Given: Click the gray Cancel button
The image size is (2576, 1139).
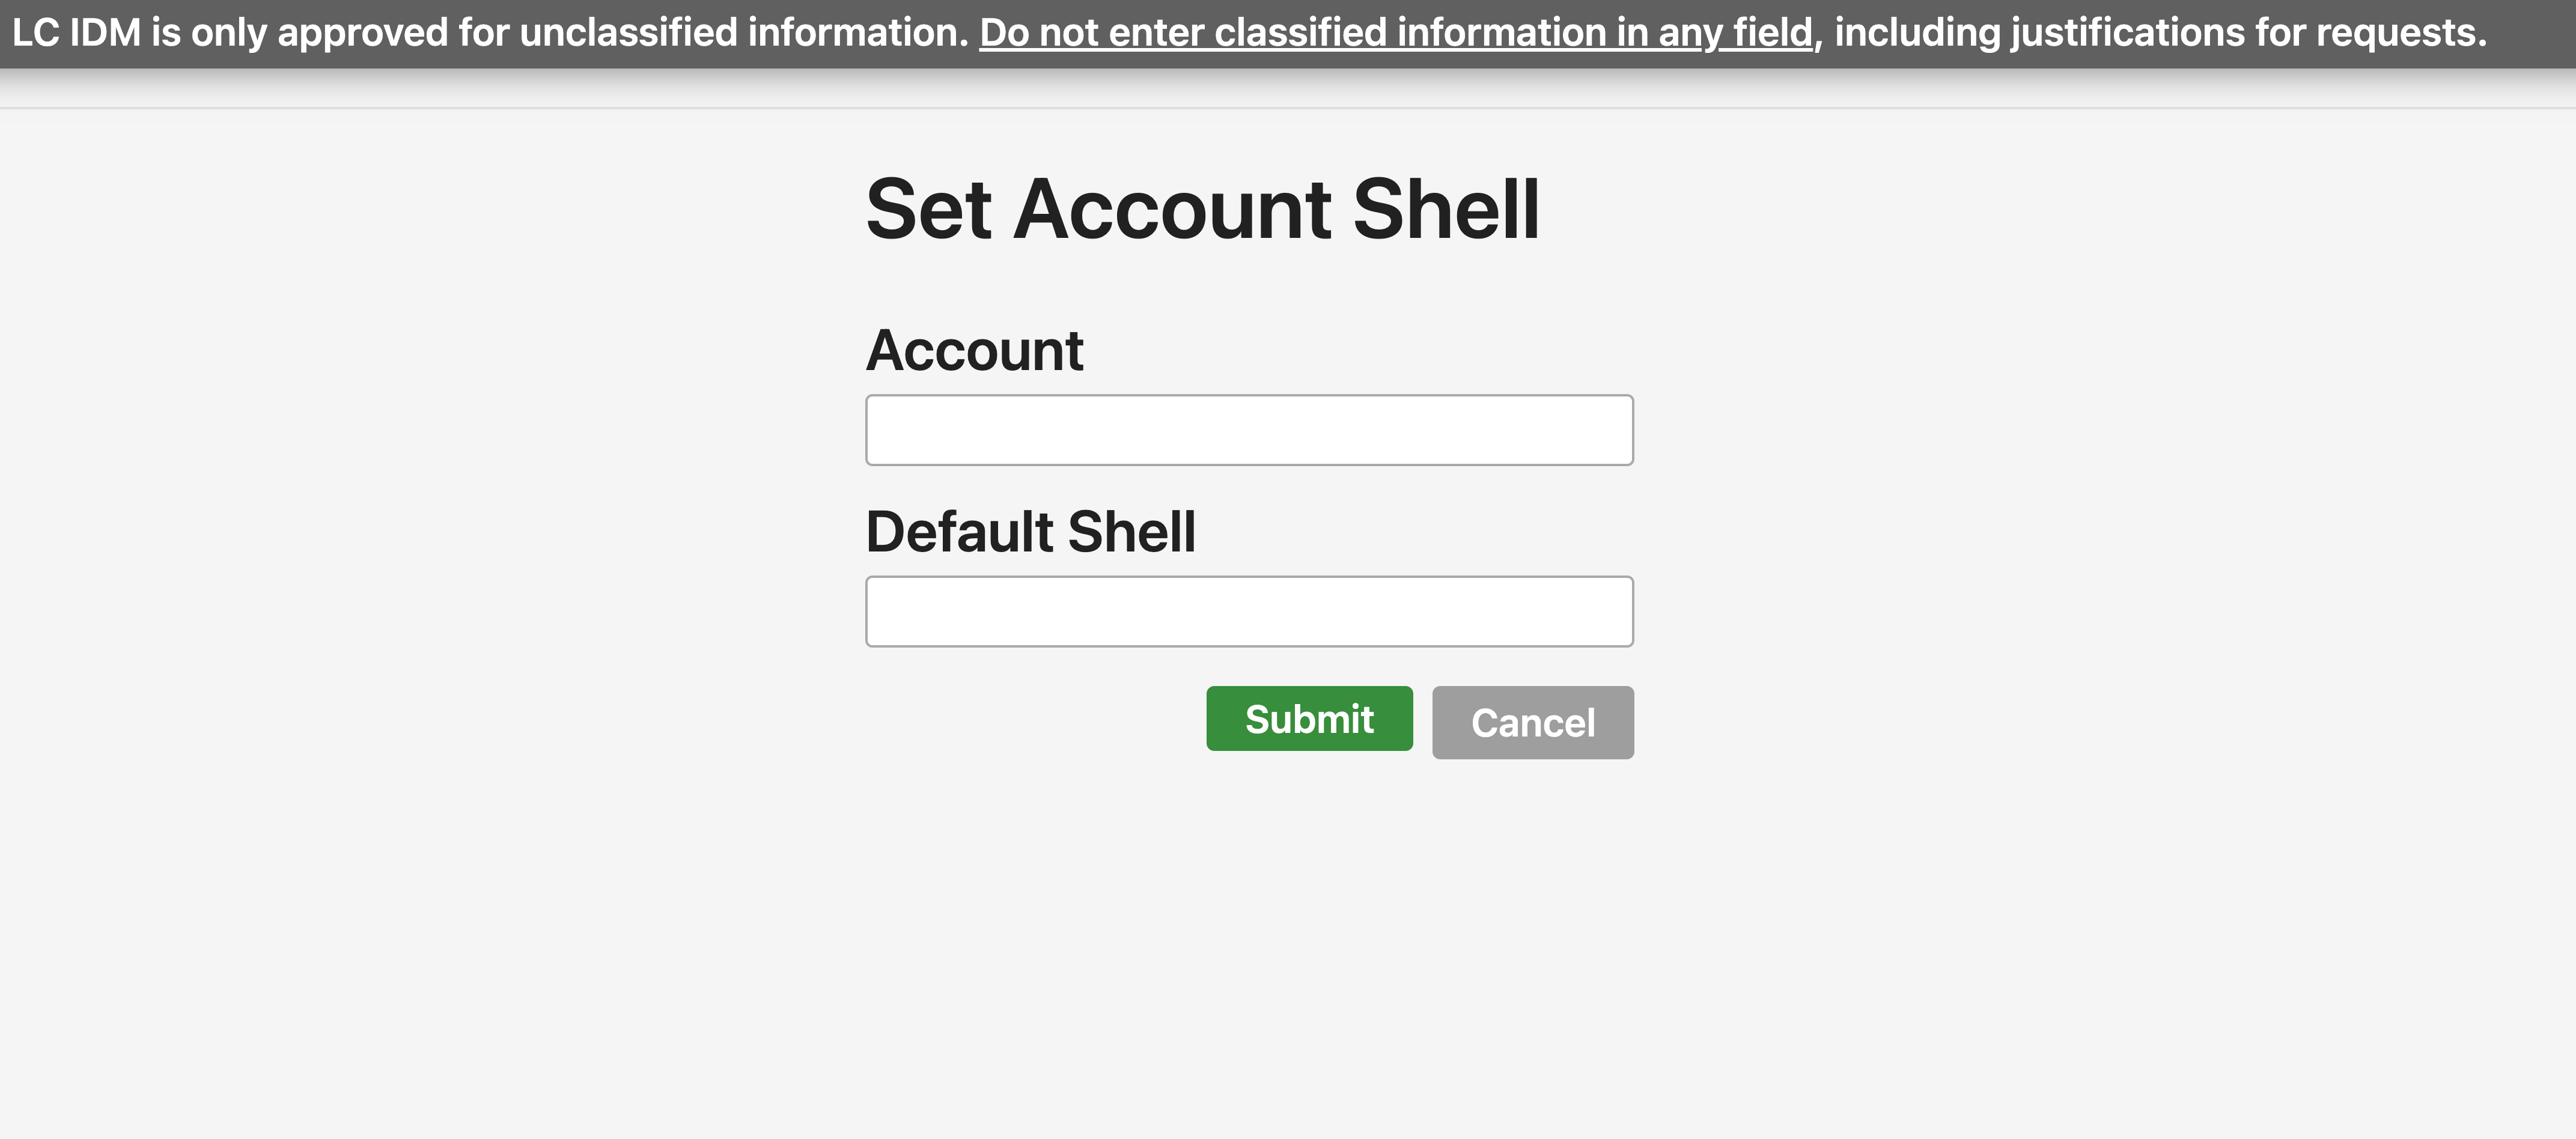Looking at the screenshot, I should click(x=1533, y=722).
